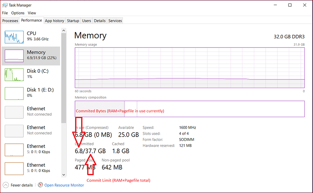
Task: Click the Memory usage graph area
Action: pos(190,67)
